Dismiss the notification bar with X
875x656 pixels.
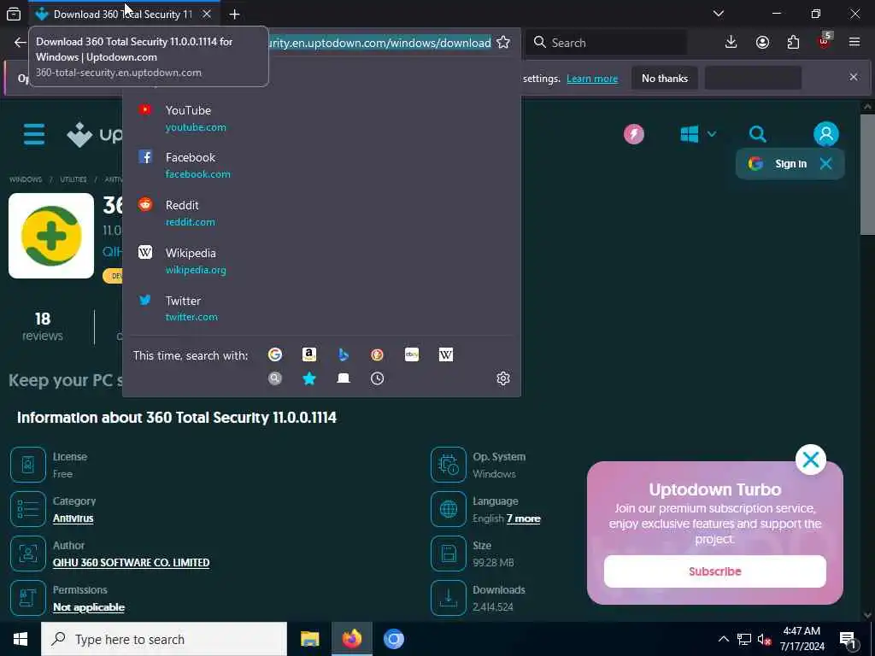854,77
